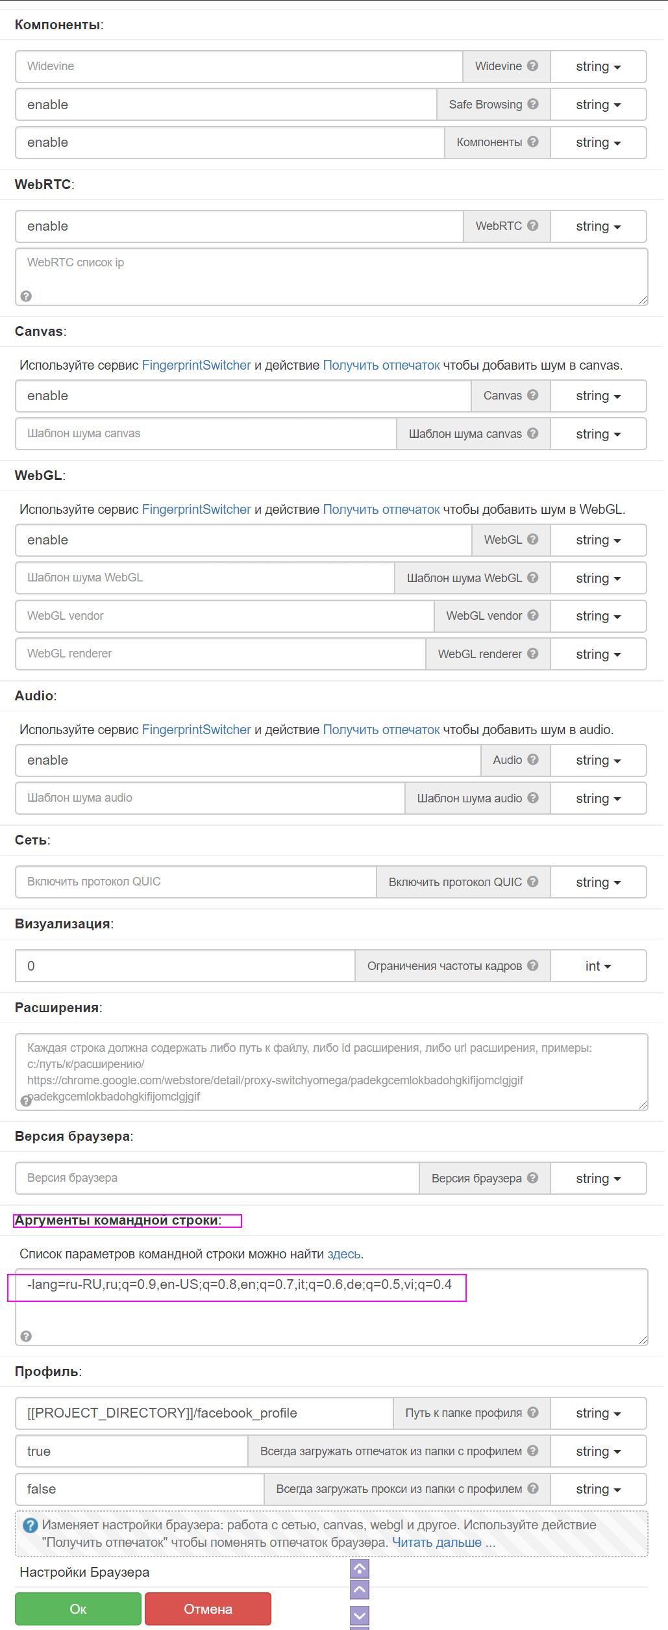Click the help icon beside the WebRTC label
Screen dimensions: 668x1630
532,225
